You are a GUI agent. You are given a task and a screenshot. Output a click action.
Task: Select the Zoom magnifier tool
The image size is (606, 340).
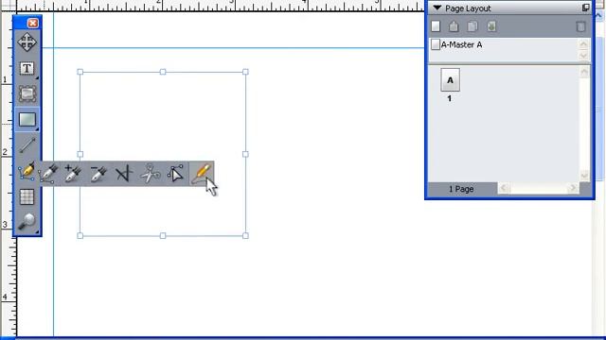click(27, 222)
